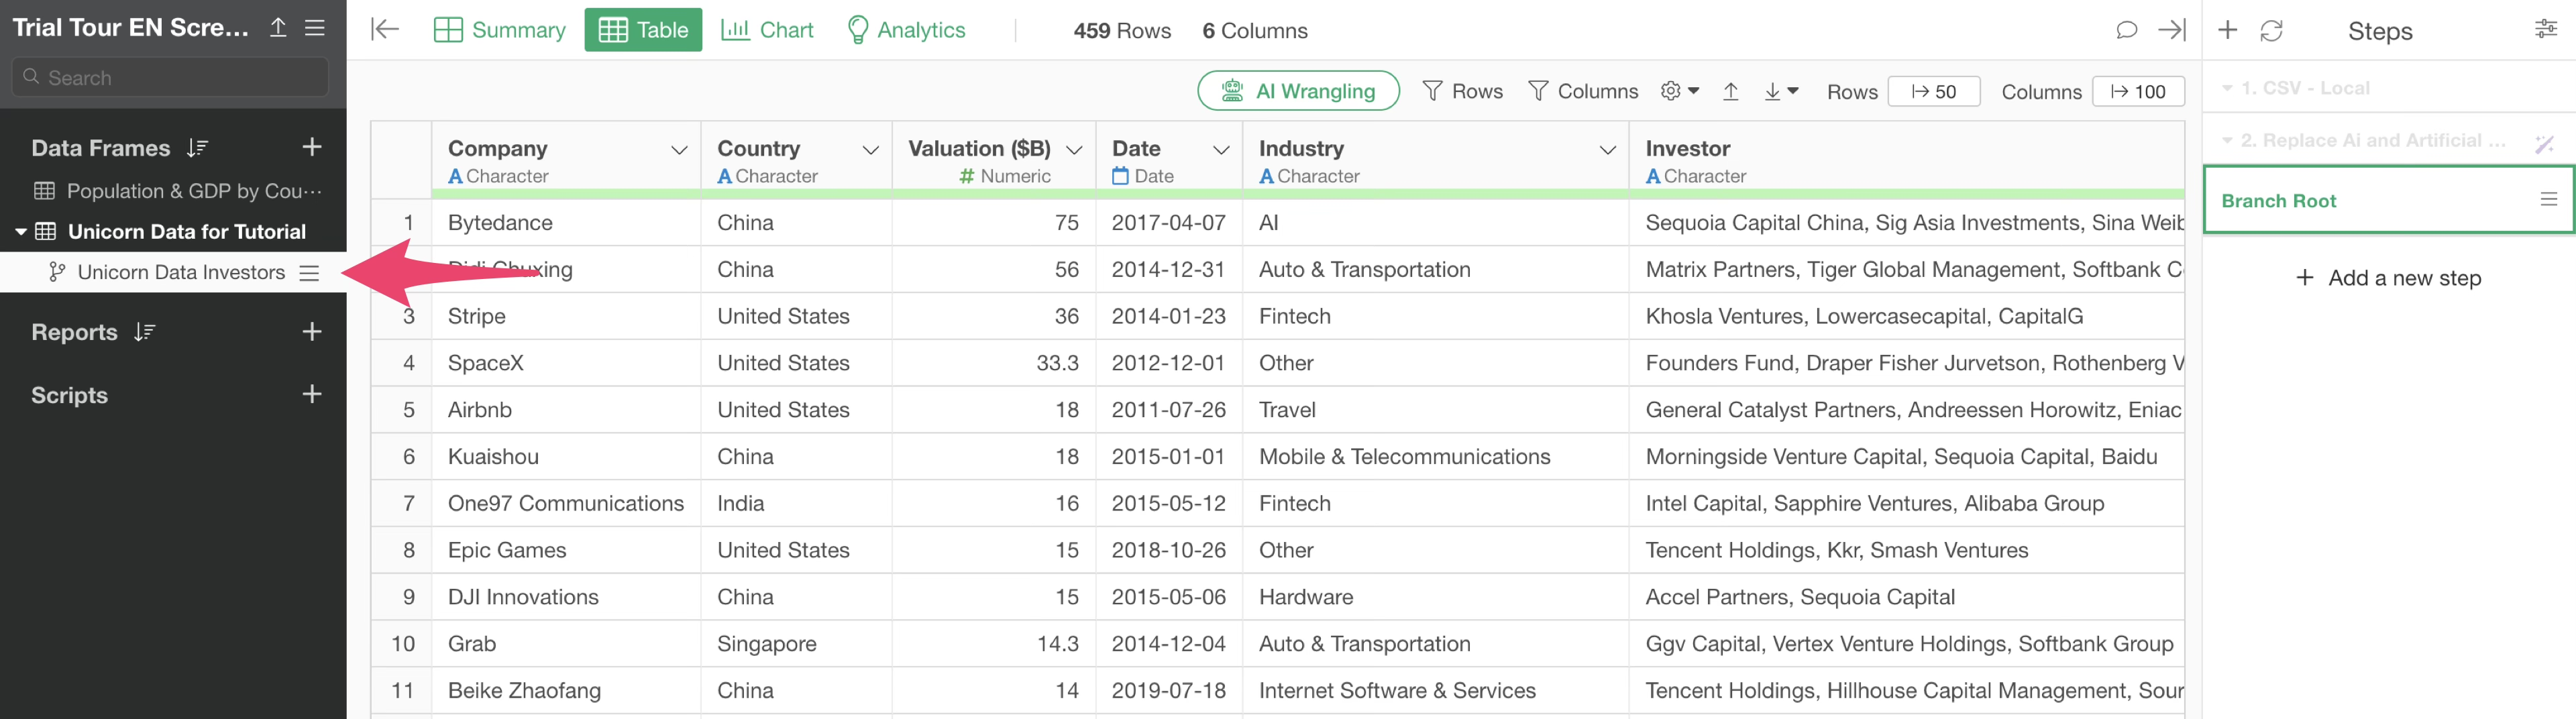2576x719 pixels.
Task: Edit the rows display limit 50
Action: pyautogui.click(x=1933, y=91)
